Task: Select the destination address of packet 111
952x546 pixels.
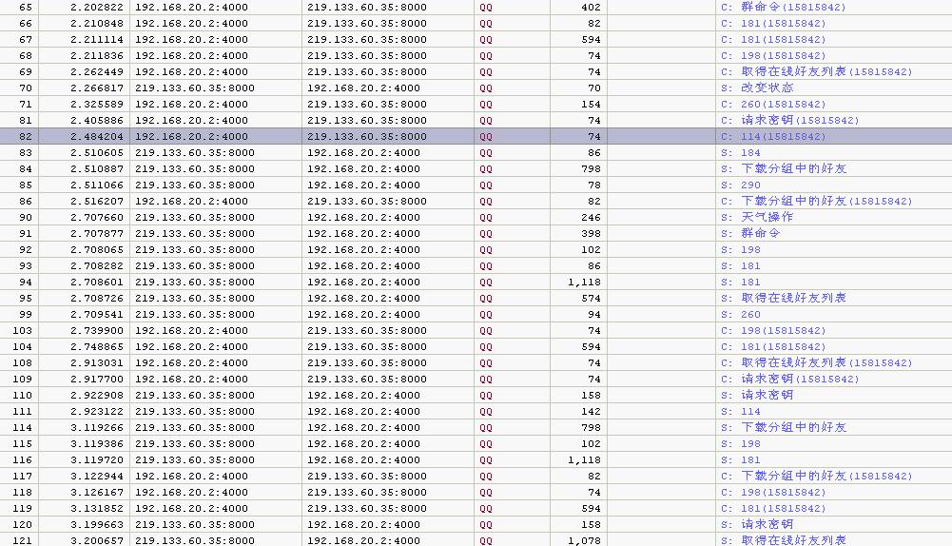Action: (x=363, y=411)
